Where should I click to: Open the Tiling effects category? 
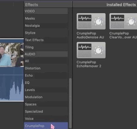46,47
